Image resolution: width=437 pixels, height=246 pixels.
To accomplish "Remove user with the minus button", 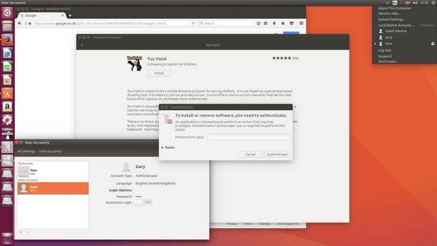I will (27, 232).
